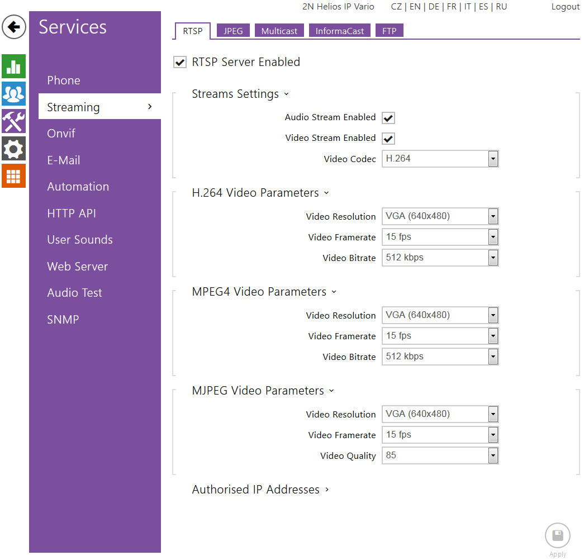Viewport: 584px width, 560px height.
Task: Open the hardware wrench icon
Action: pyautogui.click(x=13, y=121)
